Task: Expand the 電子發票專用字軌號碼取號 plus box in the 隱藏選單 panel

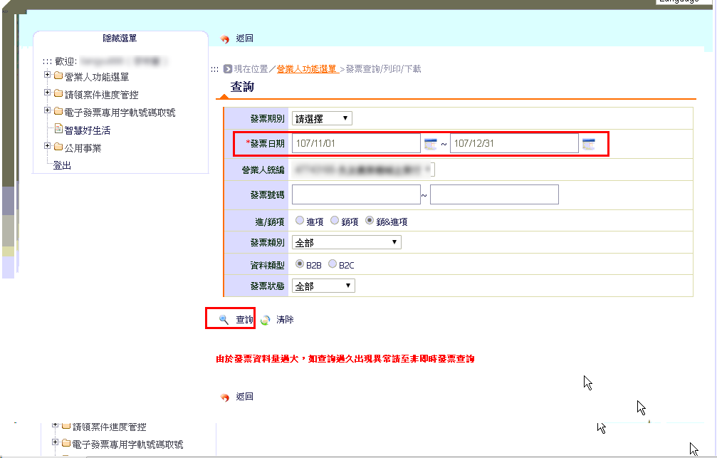Action: coord(47,110)
